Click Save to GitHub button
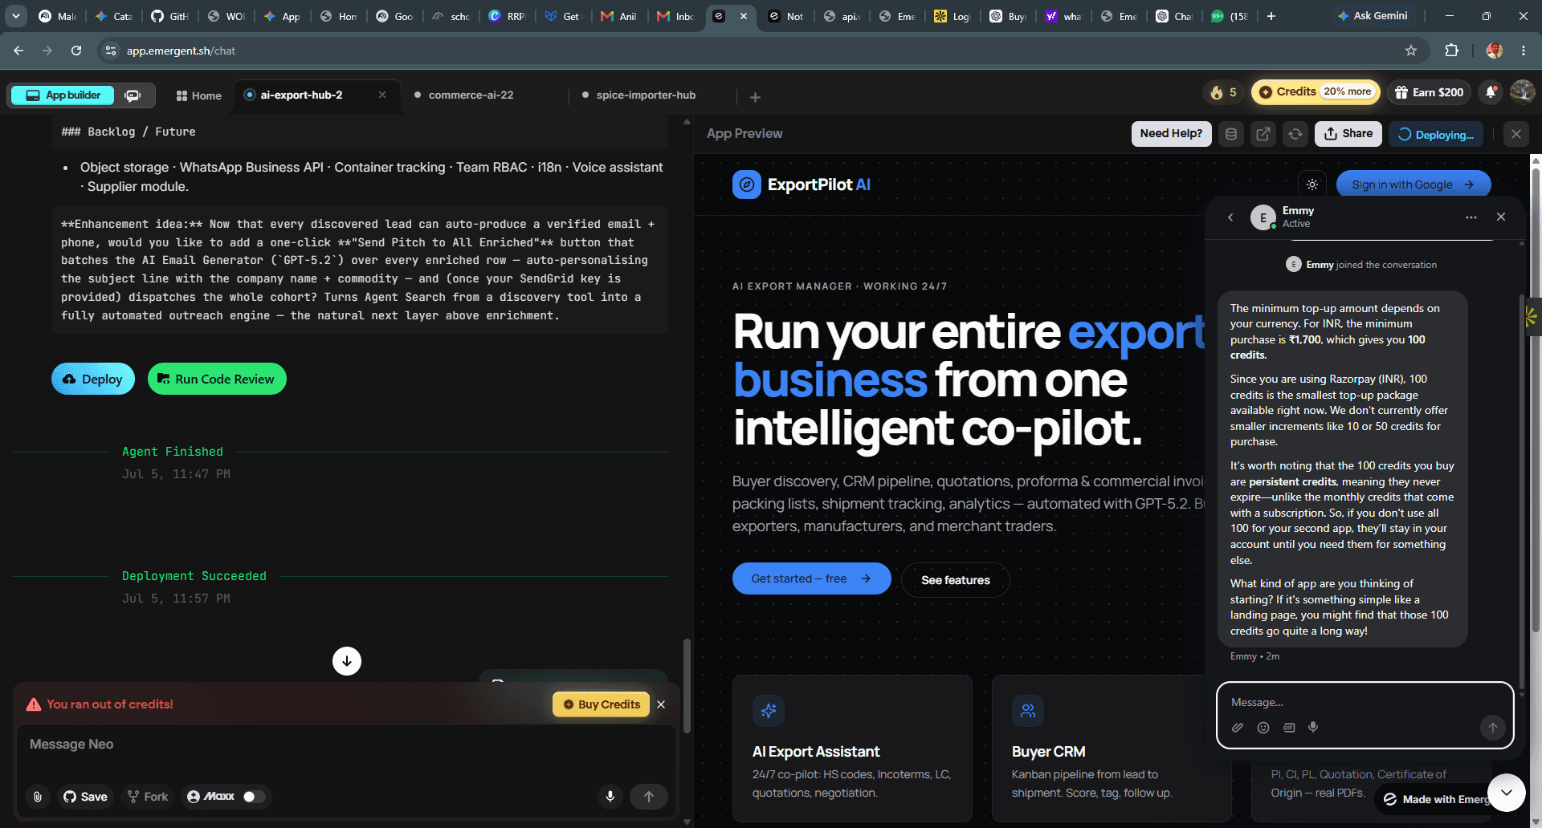 point(85,797)
